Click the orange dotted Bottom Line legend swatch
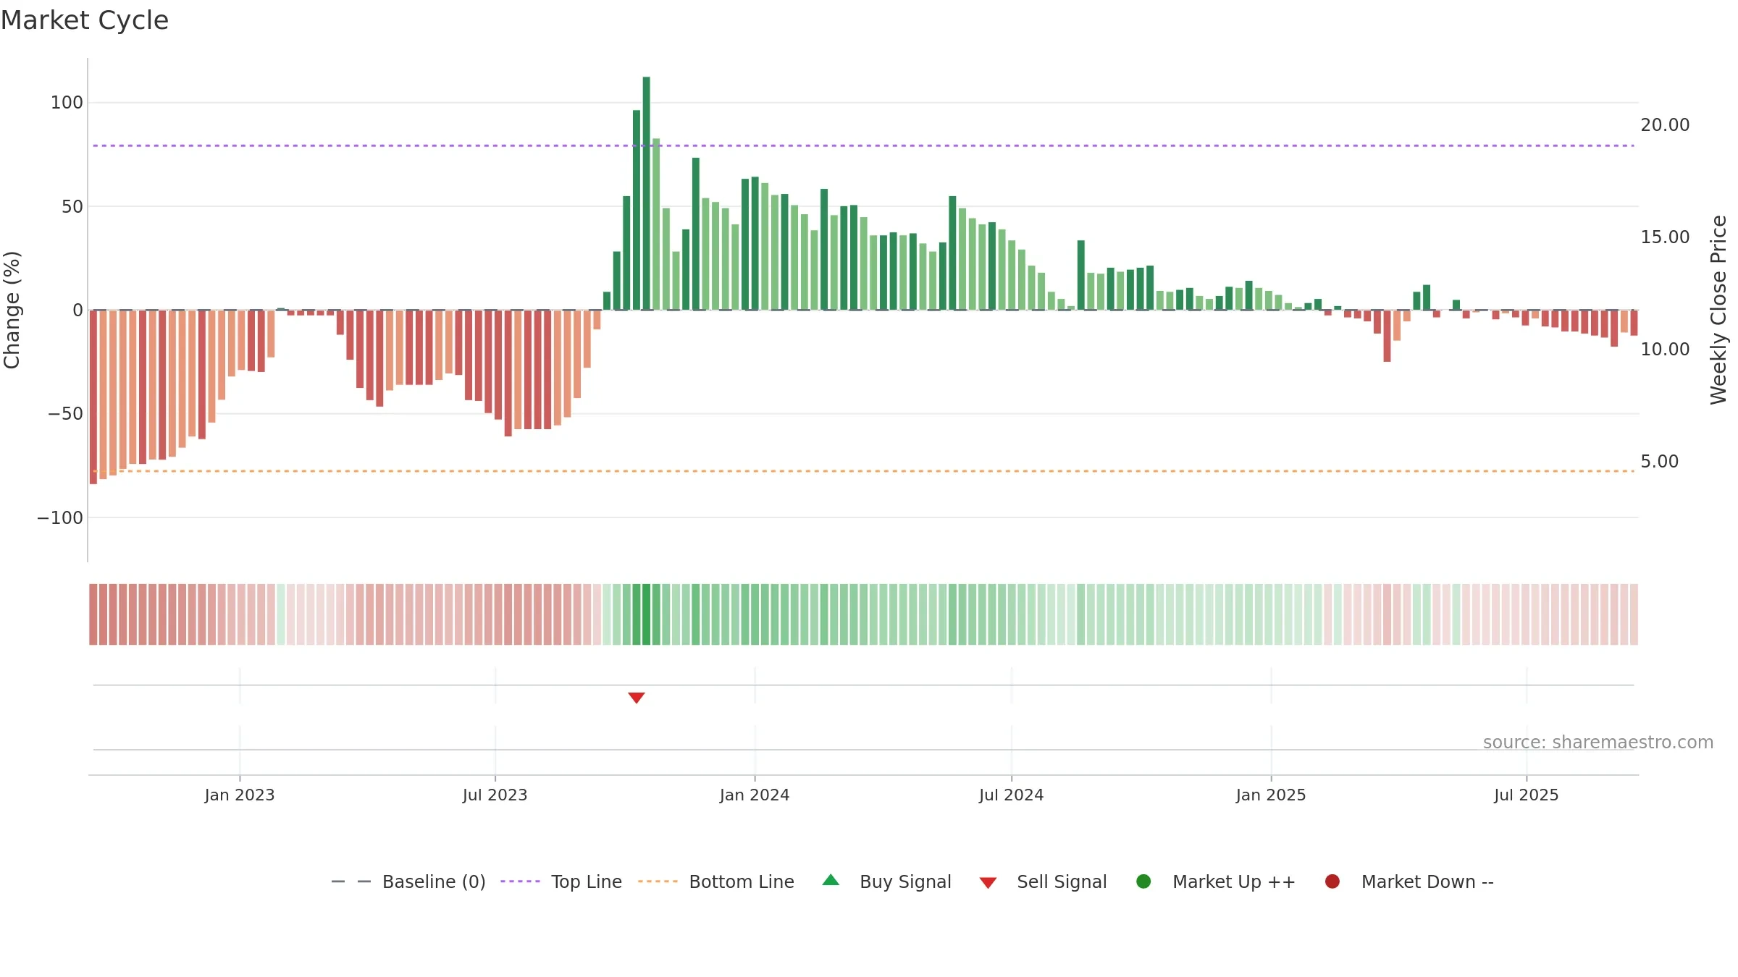Viewport: 1738px width, 977px height. coord(658,881)
